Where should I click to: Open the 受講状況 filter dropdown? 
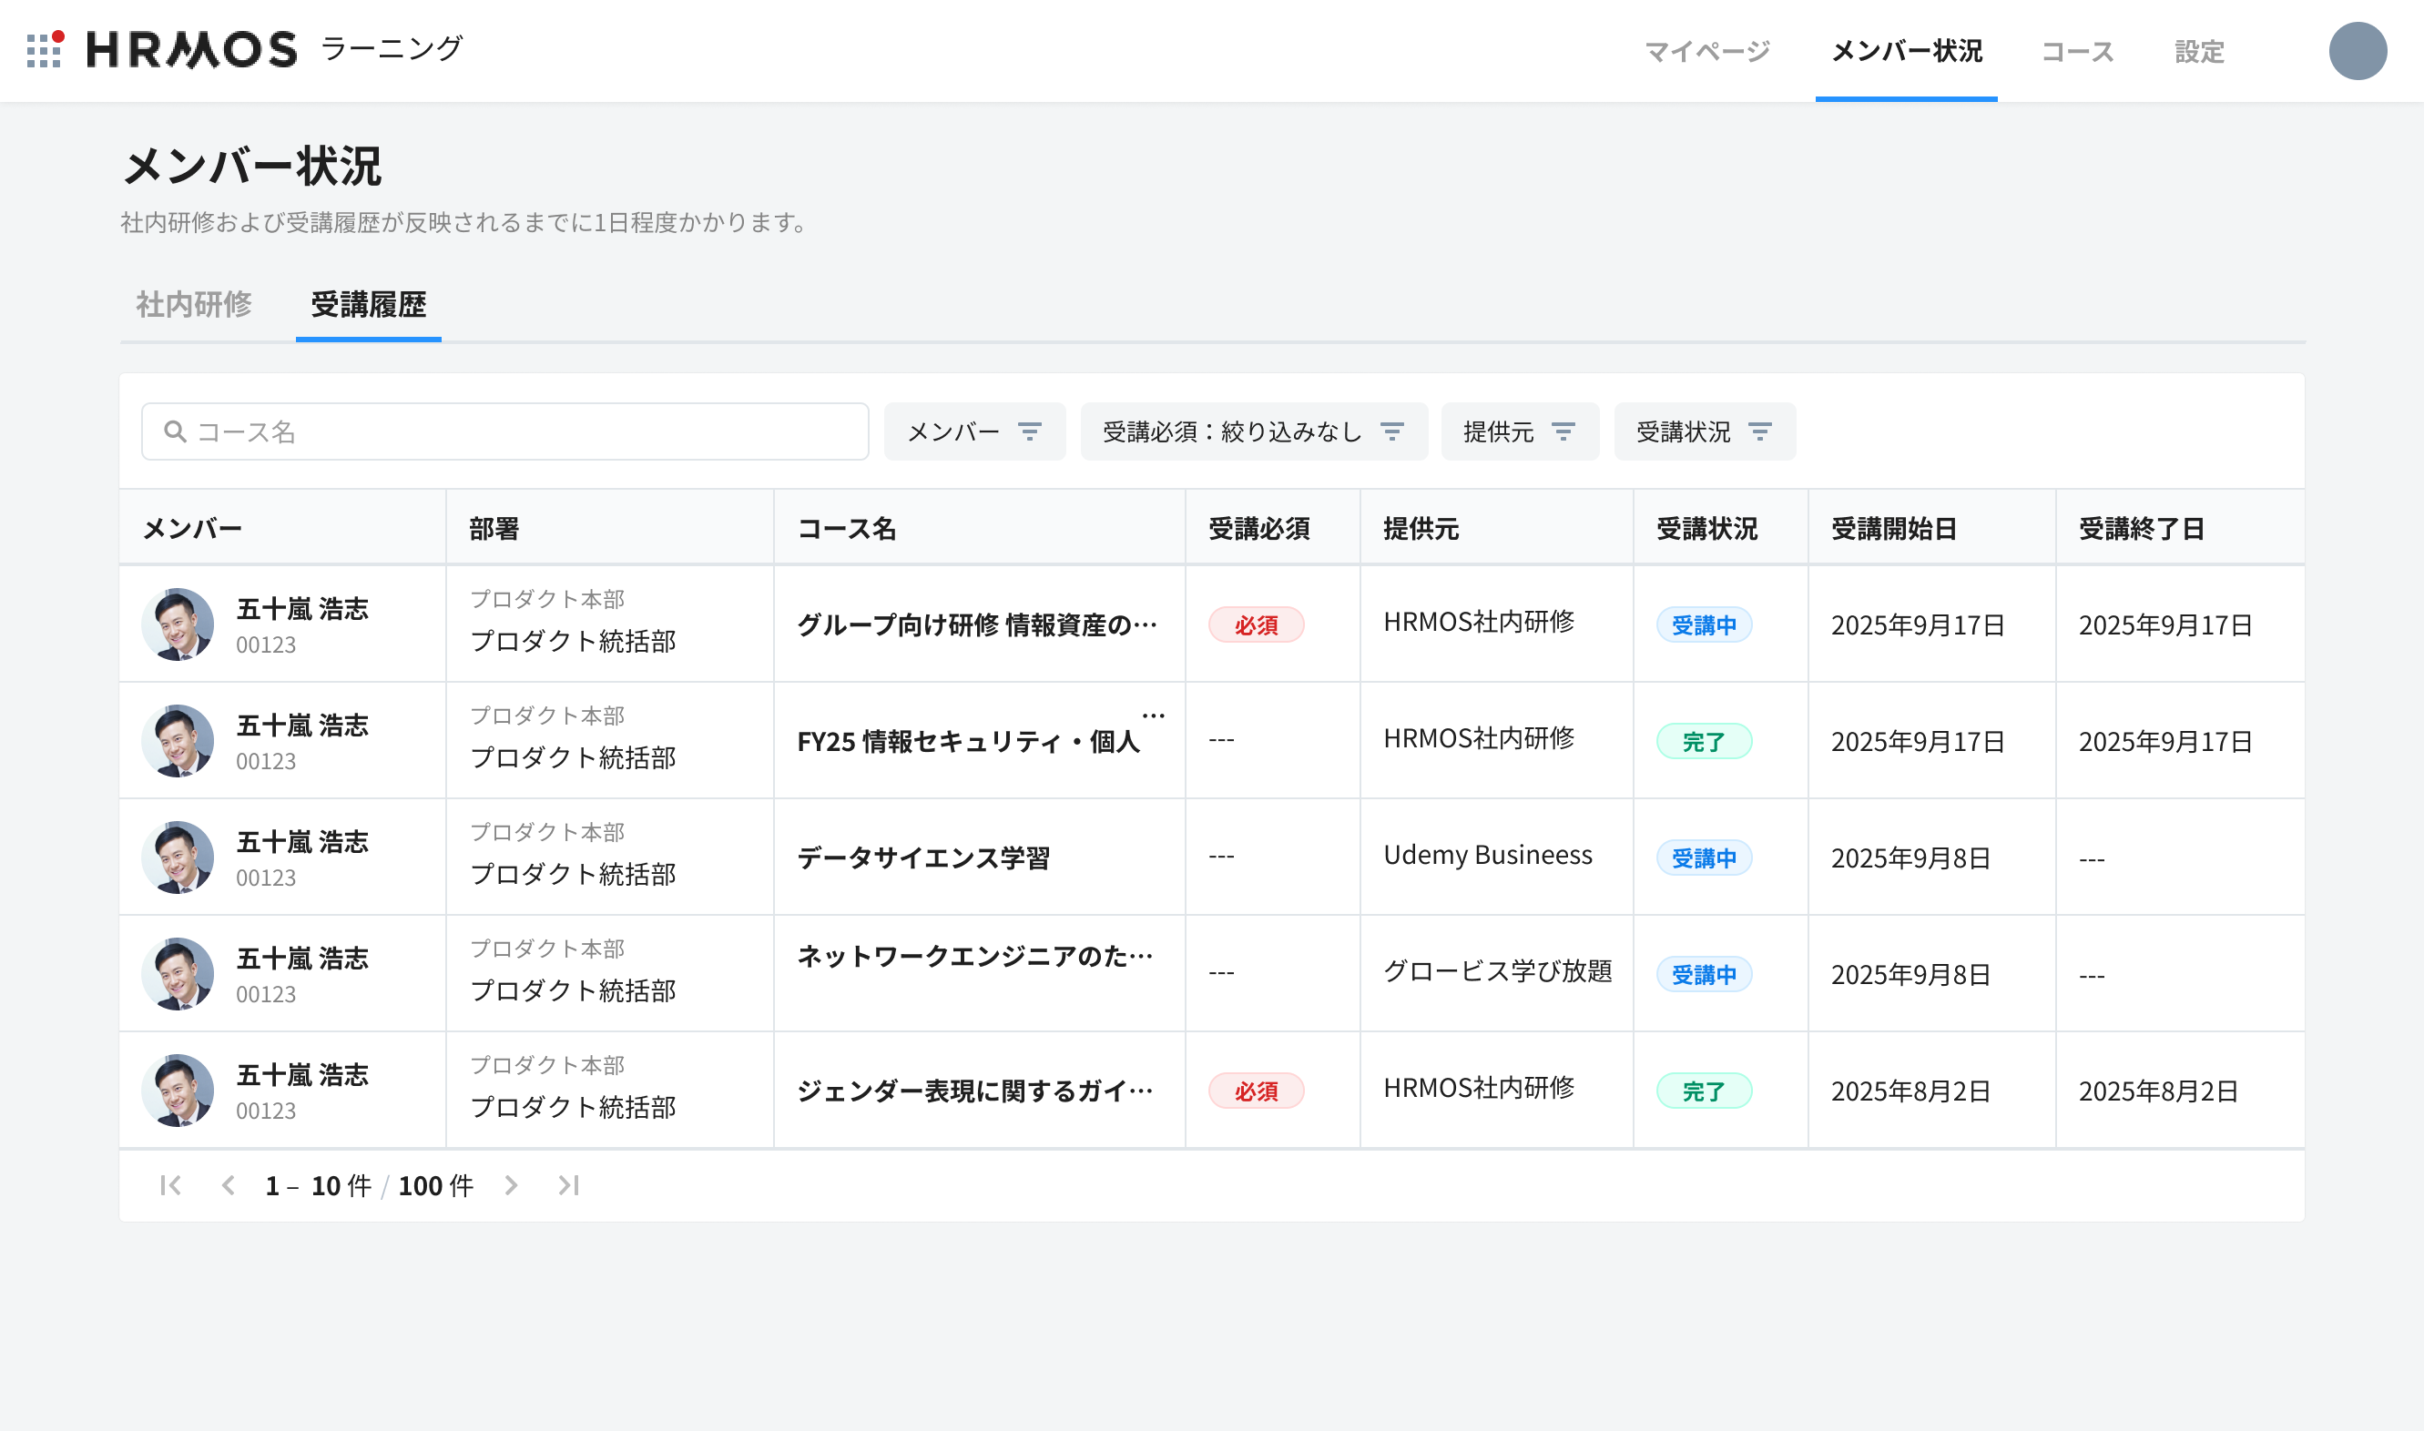pyautogui.click(x=1705, y=431)
